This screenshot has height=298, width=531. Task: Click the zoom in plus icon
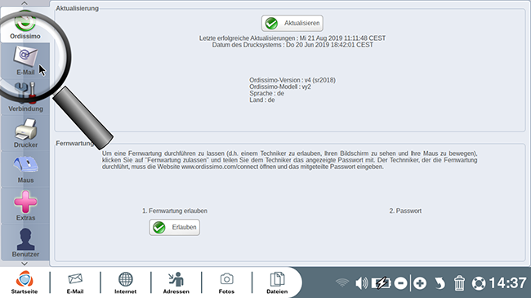coord(420,282)
